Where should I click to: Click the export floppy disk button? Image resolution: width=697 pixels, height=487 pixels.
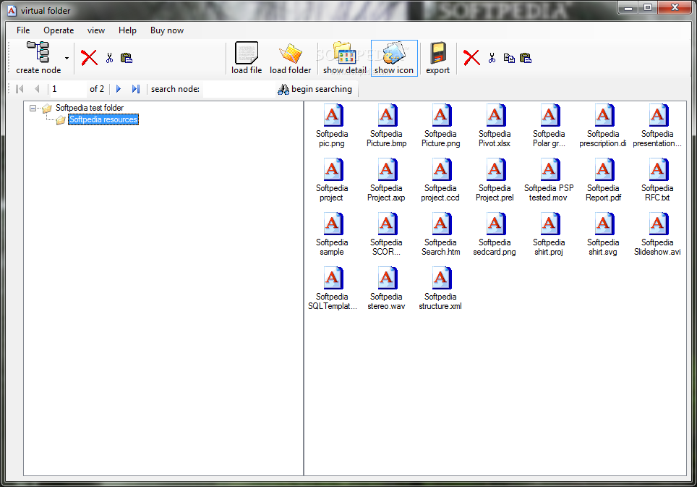[x=437, y=58]
